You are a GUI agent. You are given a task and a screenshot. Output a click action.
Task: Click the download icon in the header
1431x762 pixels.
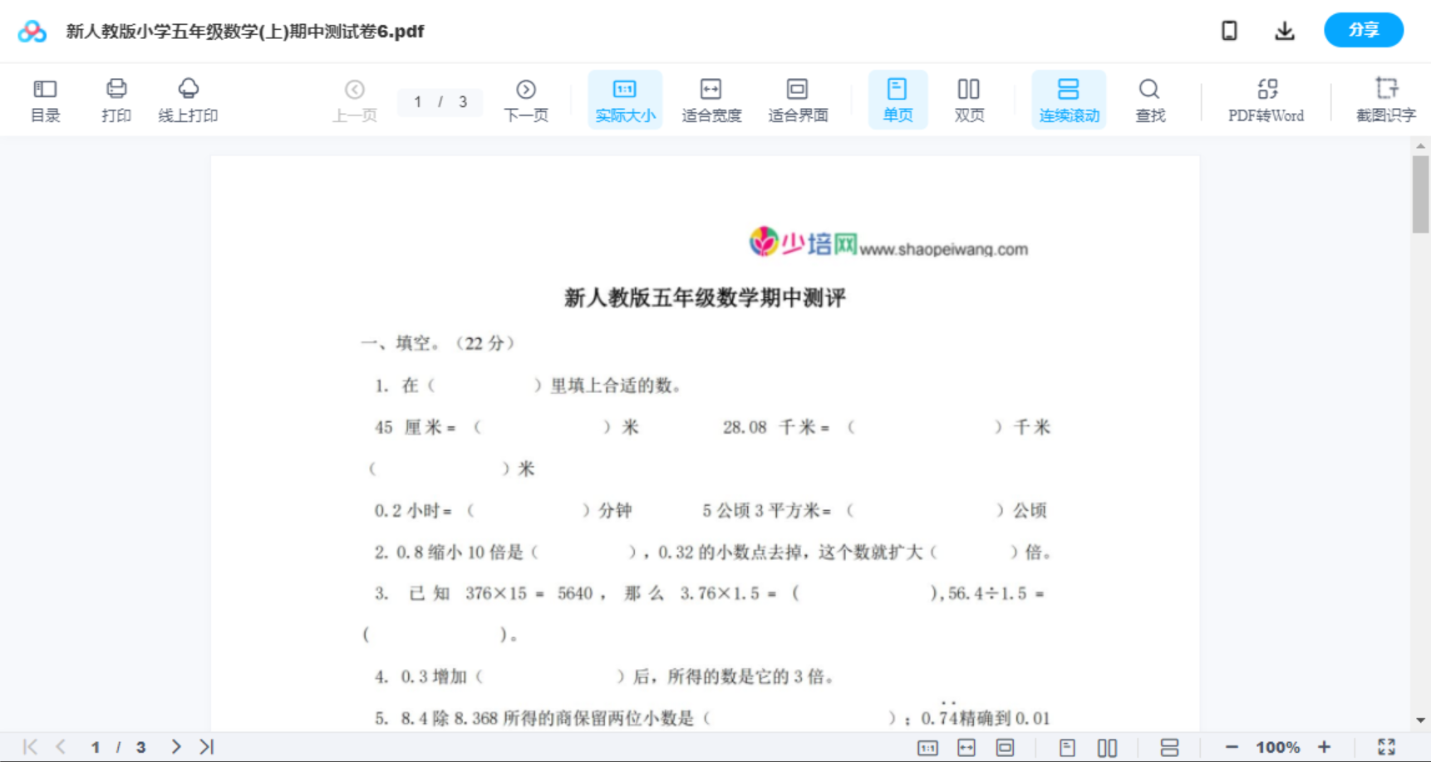1284,30
